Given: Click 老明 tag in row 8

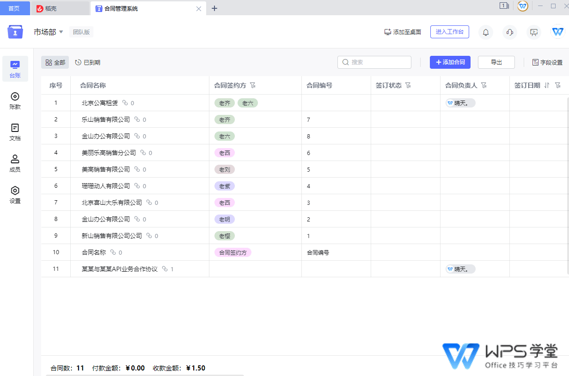Looking at the screenshot, I should coord(225,219).
